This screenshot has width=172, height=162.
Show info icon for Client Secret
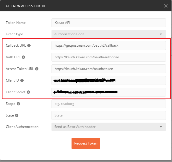tap(28, 92)
